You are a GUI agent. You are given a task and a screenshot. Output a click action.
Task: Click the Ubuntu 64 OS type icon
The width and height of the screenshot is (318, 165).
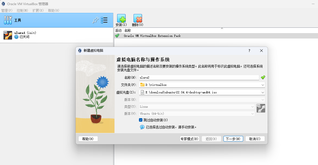[x=261, y=108]
